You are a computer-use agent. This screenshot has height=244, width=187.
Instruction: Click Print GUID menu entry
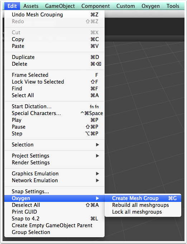click(54, 212)
